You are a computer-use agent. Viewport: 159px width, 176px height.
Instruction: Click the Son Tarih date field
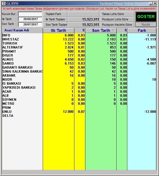(30, 24)
